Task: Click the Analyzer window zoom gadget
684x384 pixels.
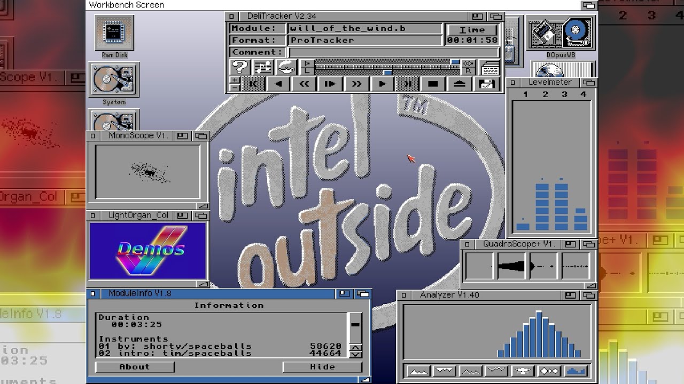Action: click(571, 295)
